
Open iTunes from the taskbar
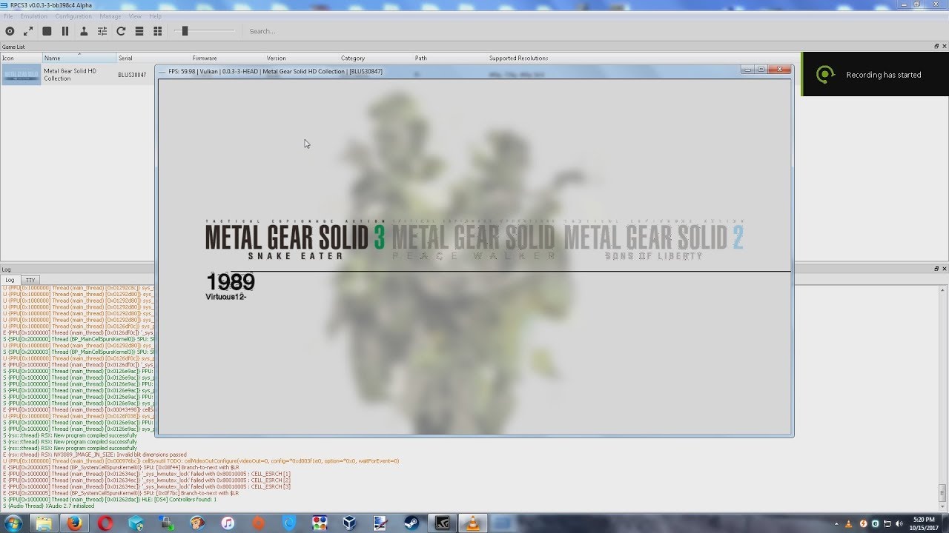coord(228,523)
